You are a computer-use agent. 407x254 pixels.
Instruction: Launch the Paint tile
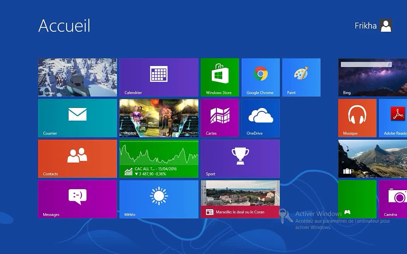pos(301,77)
